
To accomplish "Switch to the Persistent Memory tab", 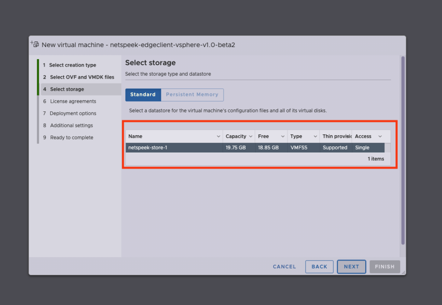I will pyautogui.click(x=192, y=95).
